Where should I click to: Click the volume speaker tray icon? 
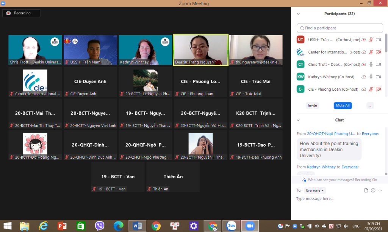coord(346,226)
